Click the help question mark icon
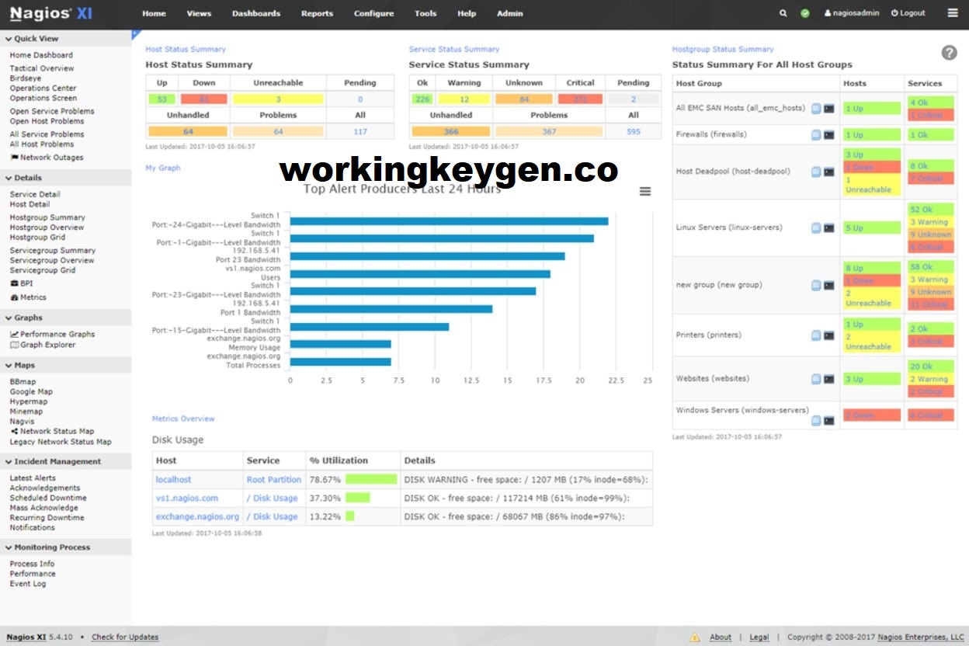969x646 pixels. tap(949, 53)
